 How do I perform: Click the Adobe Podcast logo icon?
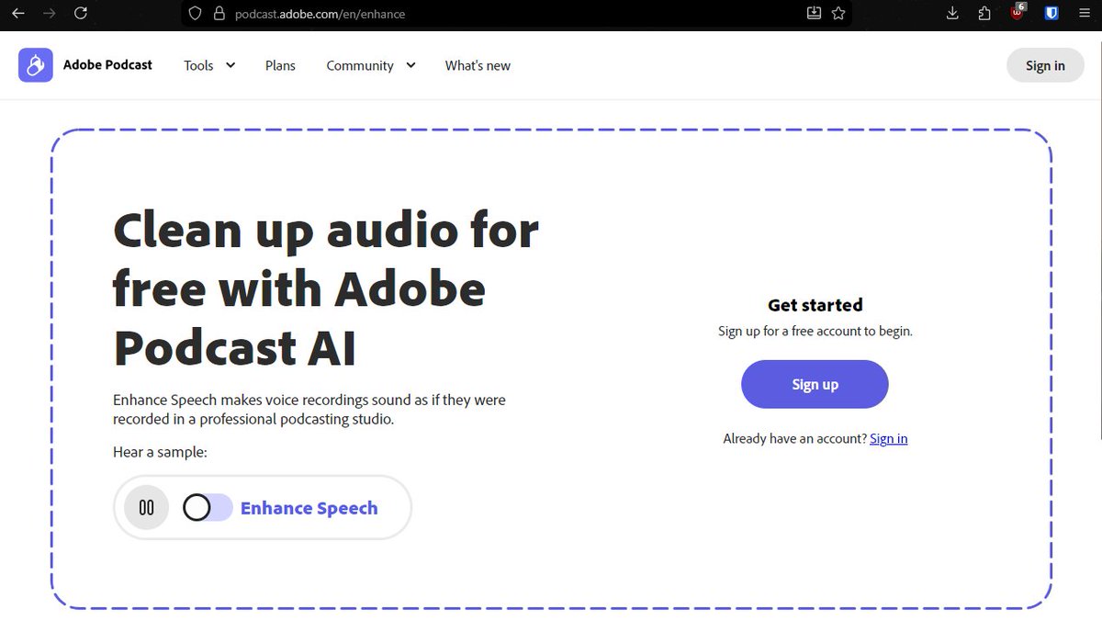click(36, 65)
